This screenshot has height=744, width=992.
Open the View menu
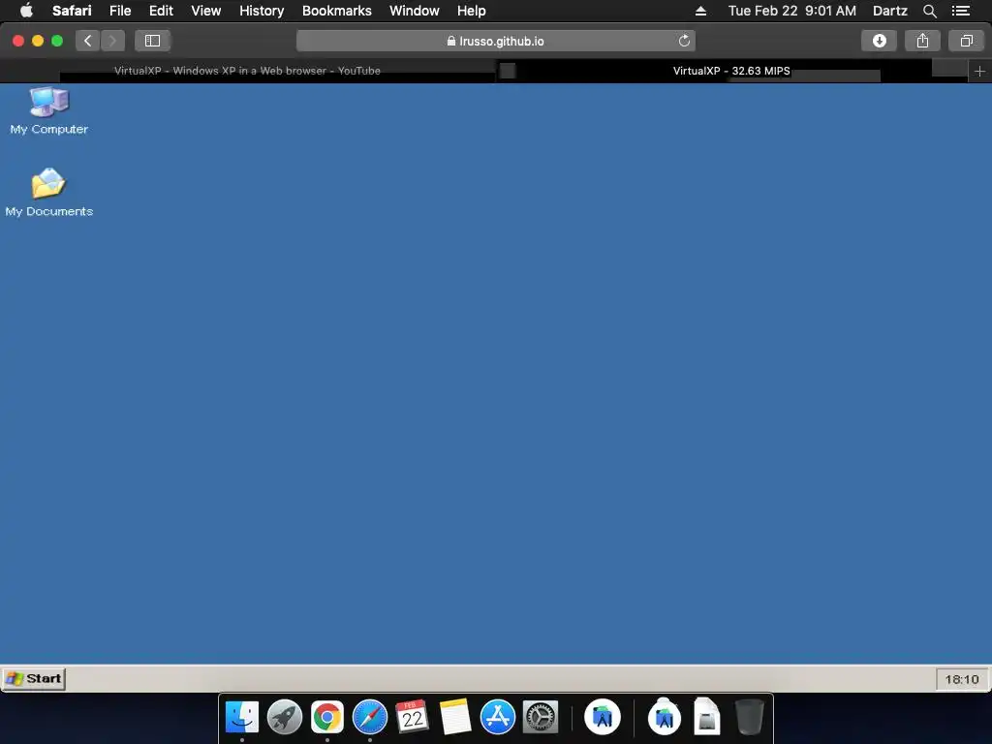tap(205, 11)
